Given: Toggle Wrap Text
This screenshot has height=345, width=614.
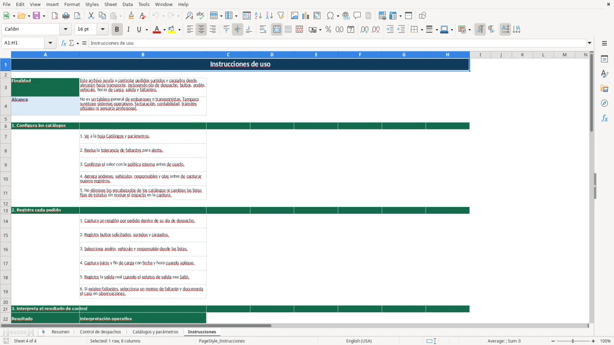Looking at the screenshot, I should 263,30.
